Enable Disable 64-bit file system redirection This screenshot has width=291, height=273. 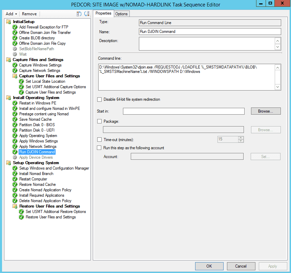[x=100, y=99]
